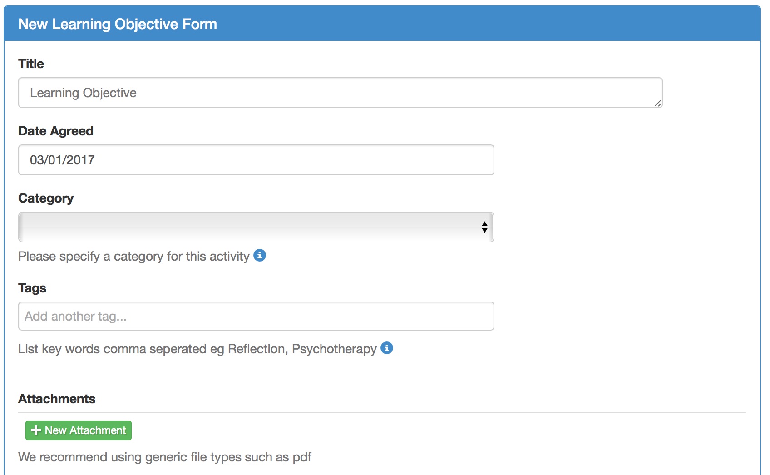The height and width of the screenshot is (475, 770).
Task: Click the info icon beside category help text
Action: pyautogui.click(x=260, y=256)
